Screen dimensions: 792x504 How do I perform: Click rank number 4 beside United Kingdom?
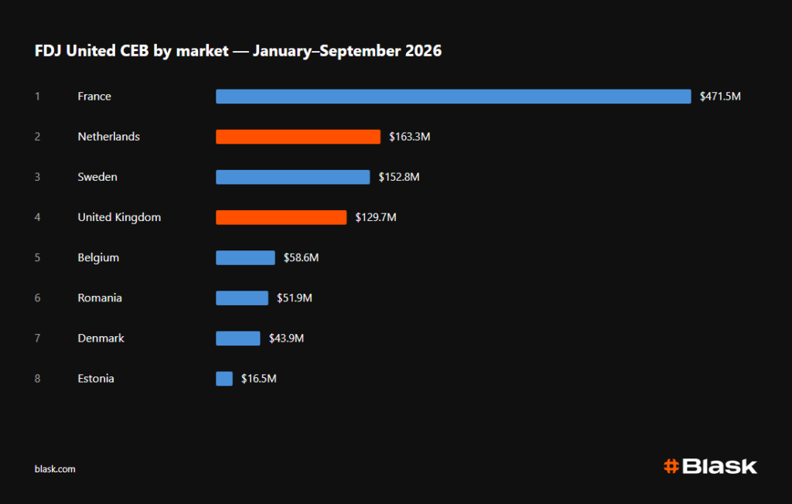pos(37,218)
